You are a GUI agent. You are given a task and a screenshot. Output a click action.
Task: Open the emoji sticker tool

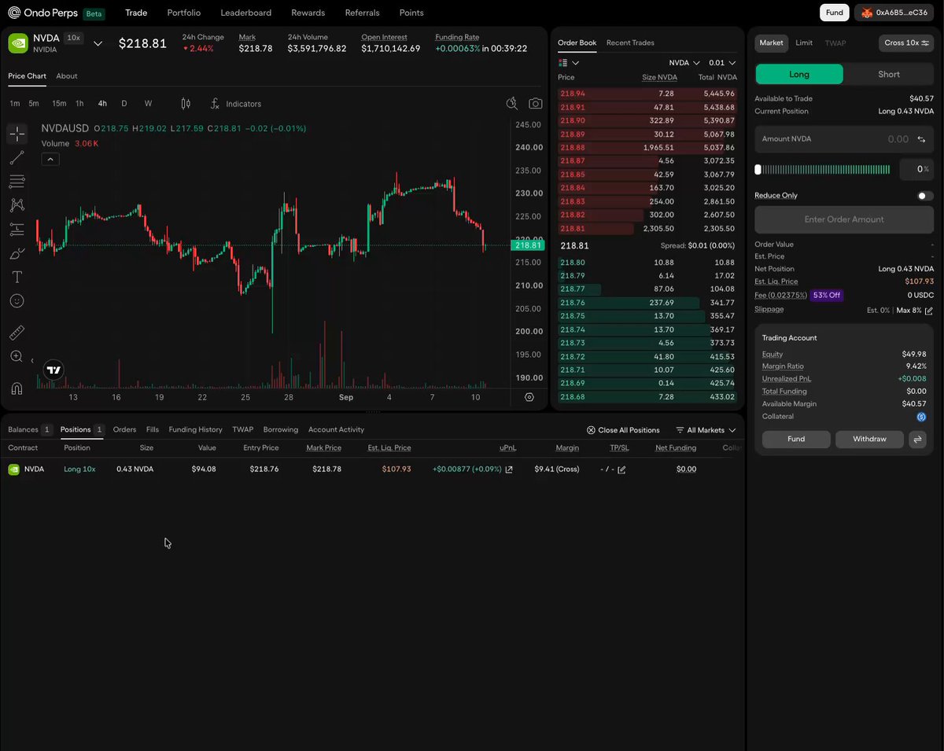coord(17,300)
